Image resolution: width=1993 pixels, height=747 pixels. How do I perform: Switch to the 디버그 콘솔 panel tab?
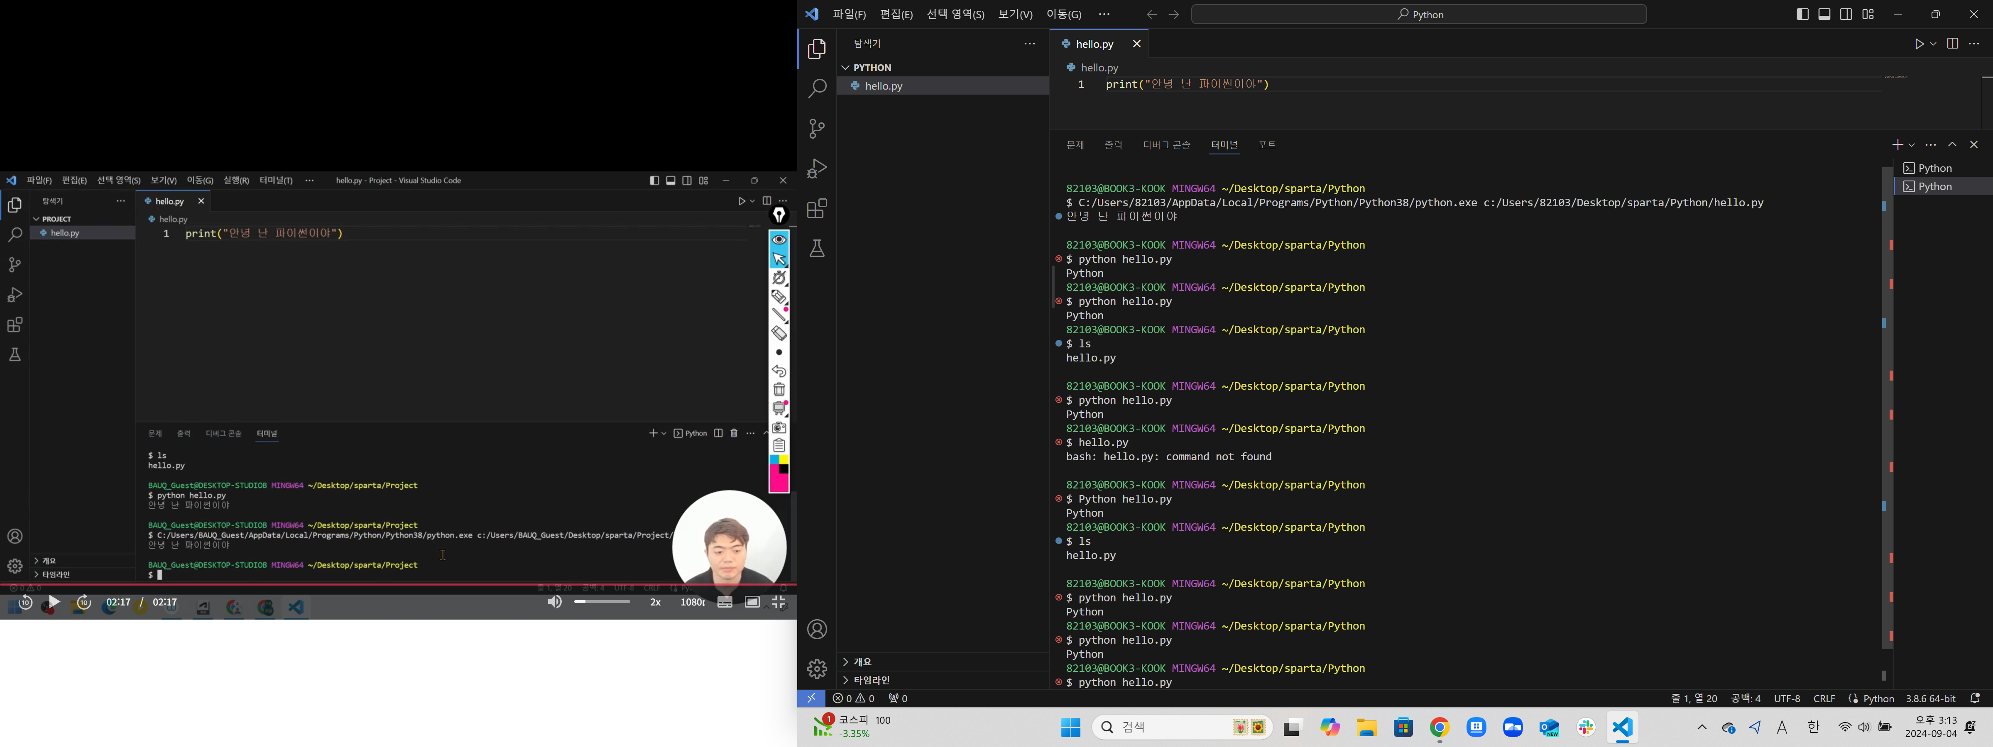click(x=1167, y=144)
